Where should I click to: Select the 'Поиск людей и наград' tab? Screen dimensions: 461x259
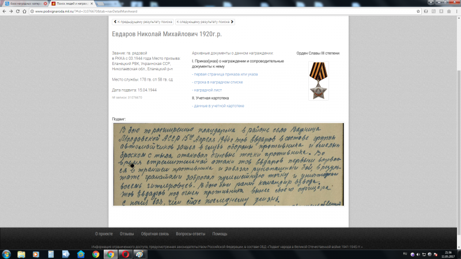click(71, 3)
